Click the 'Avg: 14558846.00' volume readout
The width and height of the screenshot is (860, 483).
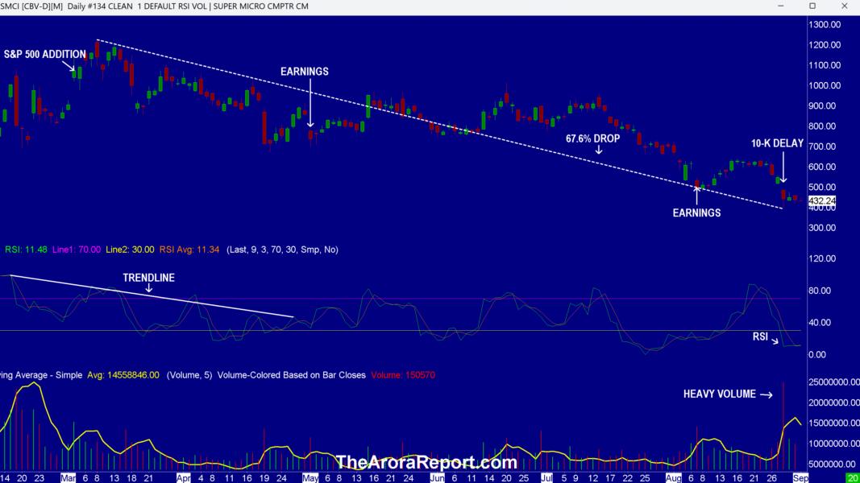coord(123,376)
